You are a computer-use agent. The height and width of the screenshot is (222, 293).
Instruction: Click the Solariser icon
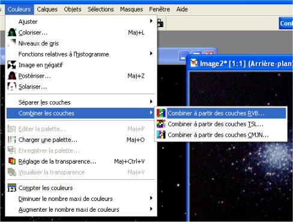click(11, 87)
